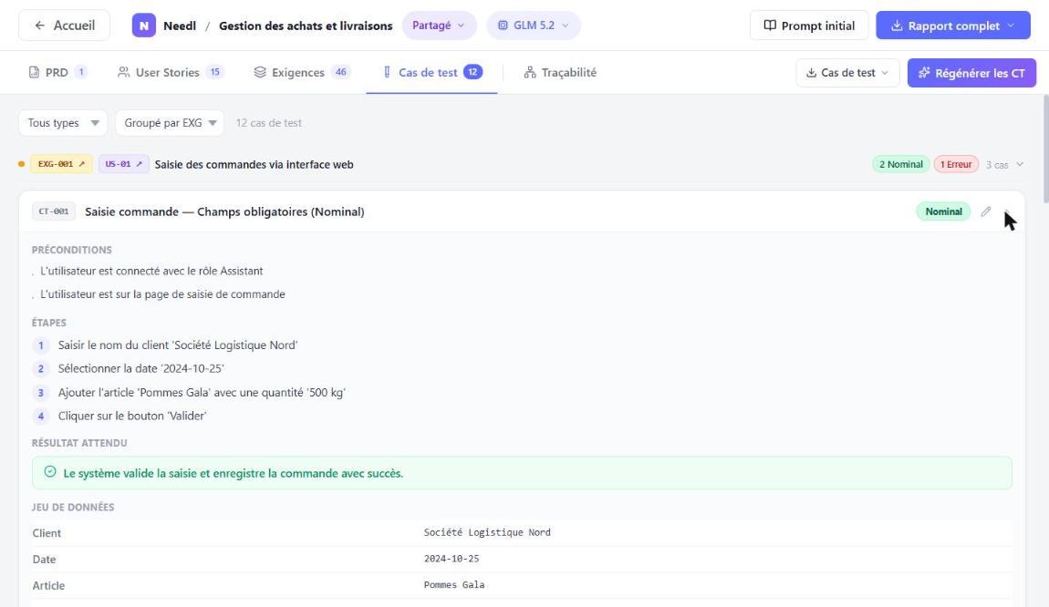This screenshot has height=607, width=1049.
Task: Open the Needl workspace breadcrumb
Action: click(180, 26)
